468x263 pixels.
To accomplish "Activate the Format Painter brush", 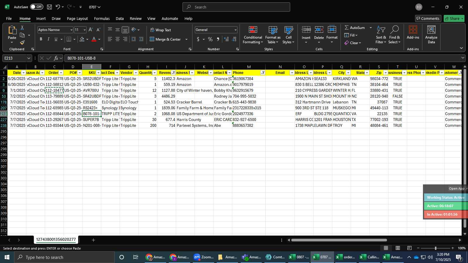I will (22, 43).
